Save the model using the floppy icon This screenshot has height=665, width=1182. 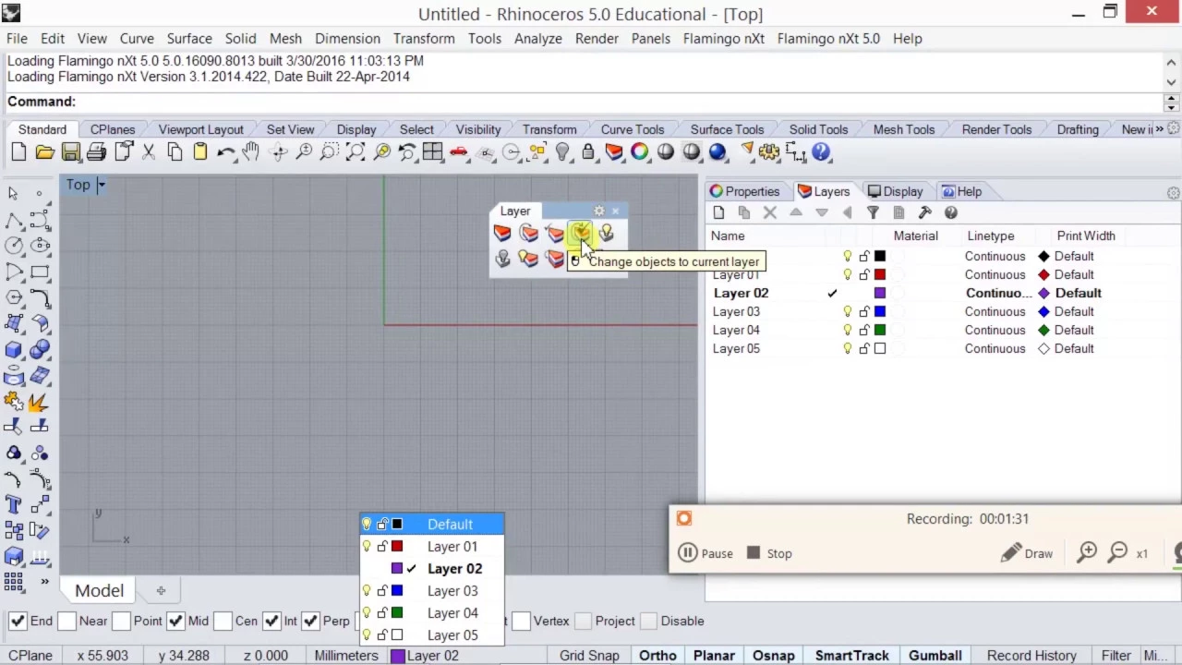click(71, 152)
